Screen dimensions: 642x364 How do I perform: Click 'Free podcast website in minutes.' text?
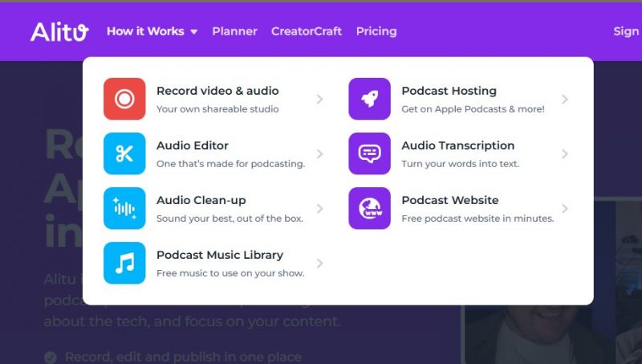[x=477, y=219]
